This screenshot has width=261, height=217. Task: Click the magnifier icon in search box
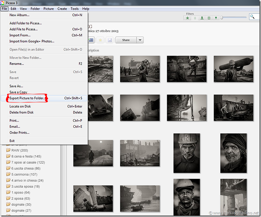[252, 17]
